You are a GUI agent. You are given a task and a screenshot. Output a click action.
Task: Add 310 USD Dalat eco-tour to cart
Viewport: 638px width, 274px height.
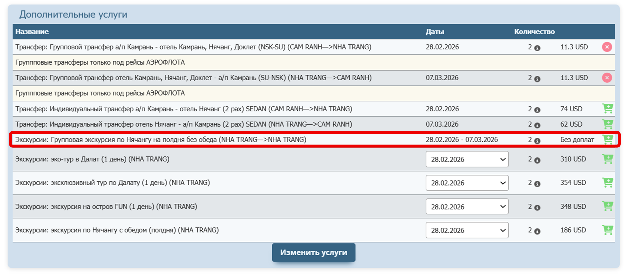pos(607,159)
